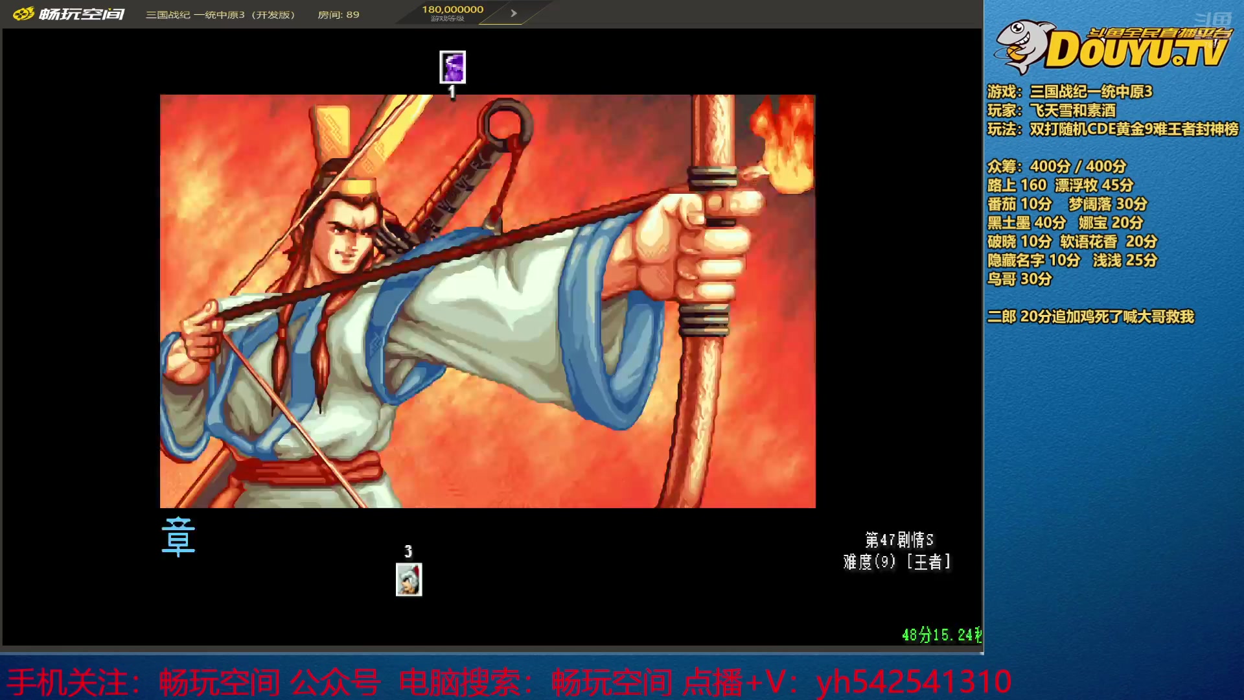Click the contributor entry 番茄 10分
The image size is (1244, 700).
[1019, 204]
